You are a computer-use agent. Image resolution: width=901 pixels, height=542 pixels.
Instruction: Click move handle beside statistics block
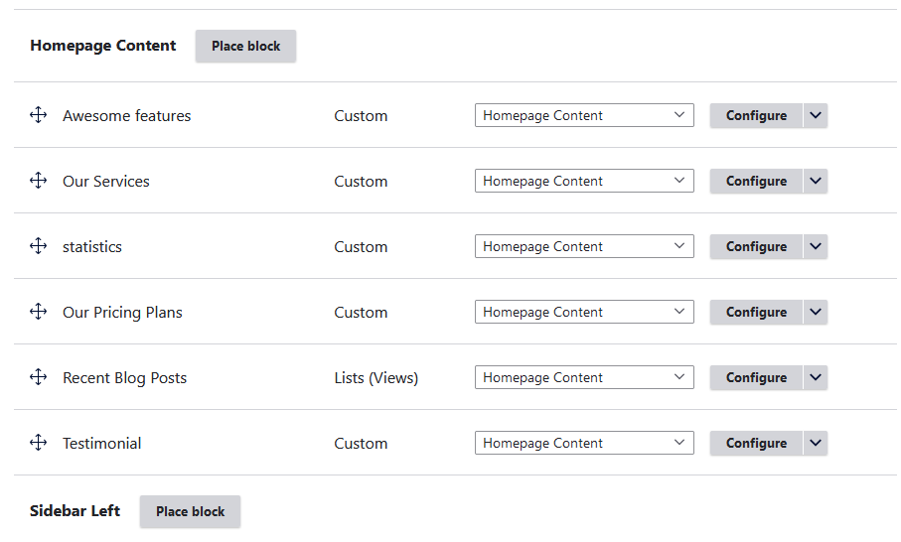(x=39, y=246)
